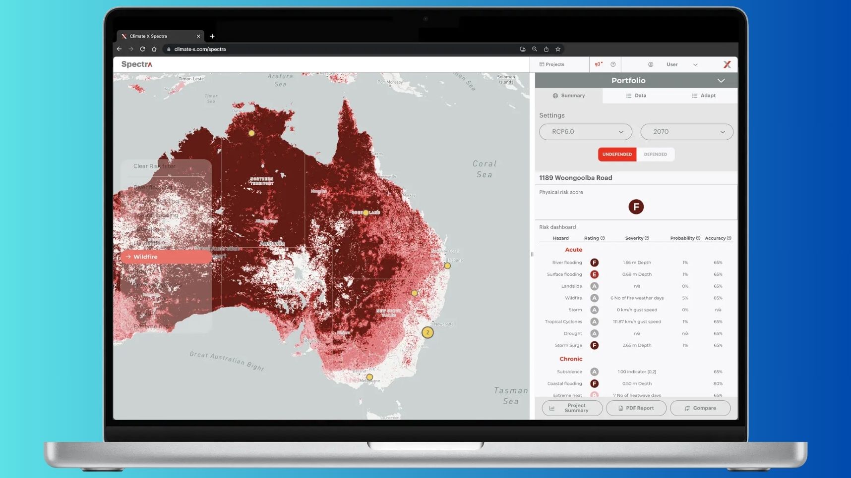Switch to the Defended scenario
This screenshot has width=851, height=478.
click(x=655, y=155)
